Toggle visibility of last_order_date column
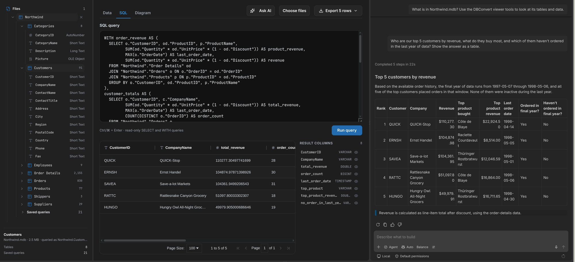Viewport: 575px width, 262px height. click(x=356, y=181)
